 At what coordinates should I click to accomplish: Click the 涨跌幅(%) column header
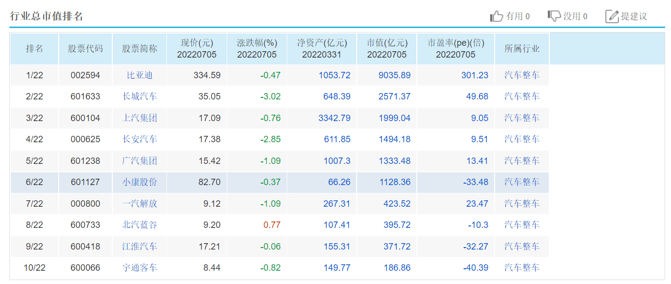click(x=257, y=49)
